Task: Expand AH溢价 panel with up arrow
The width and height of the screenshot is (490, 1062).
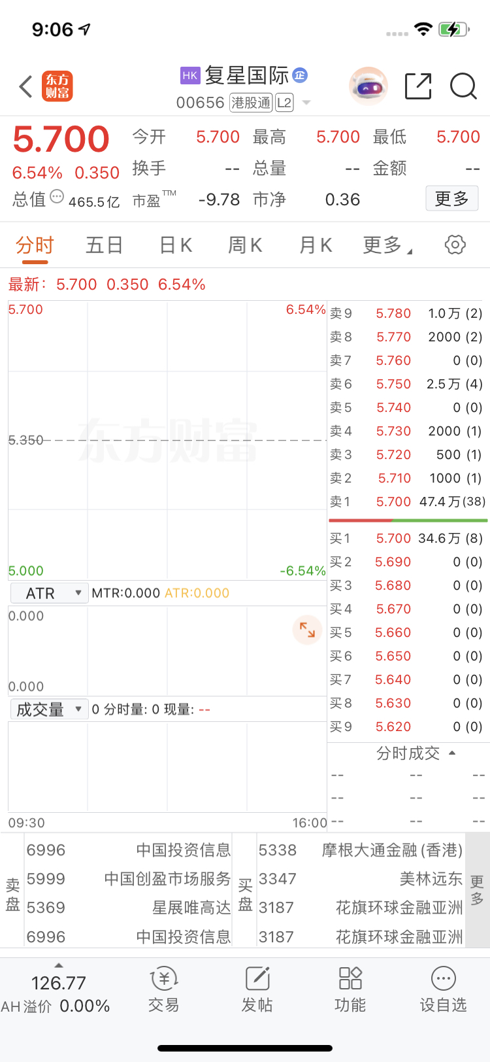Action: (x=59, y=965)
